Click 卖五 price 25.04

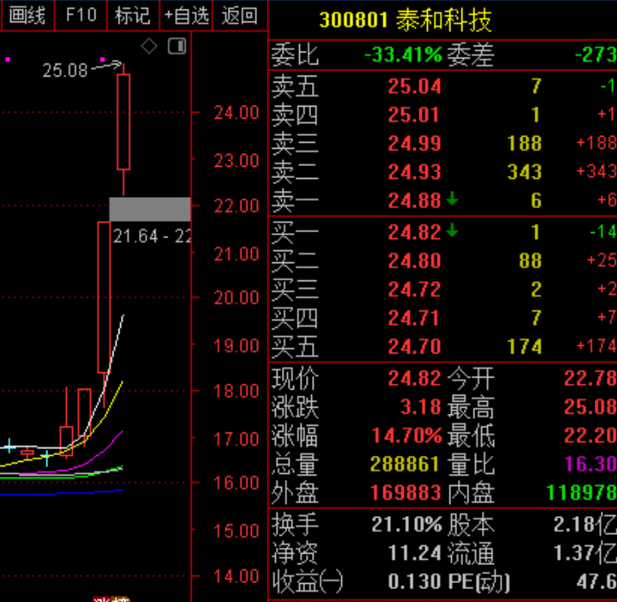[x=414, y=86]
